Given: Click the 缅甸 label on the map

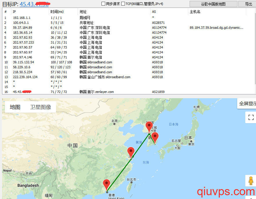Looking at the screenshot, I should pos(49,196).
